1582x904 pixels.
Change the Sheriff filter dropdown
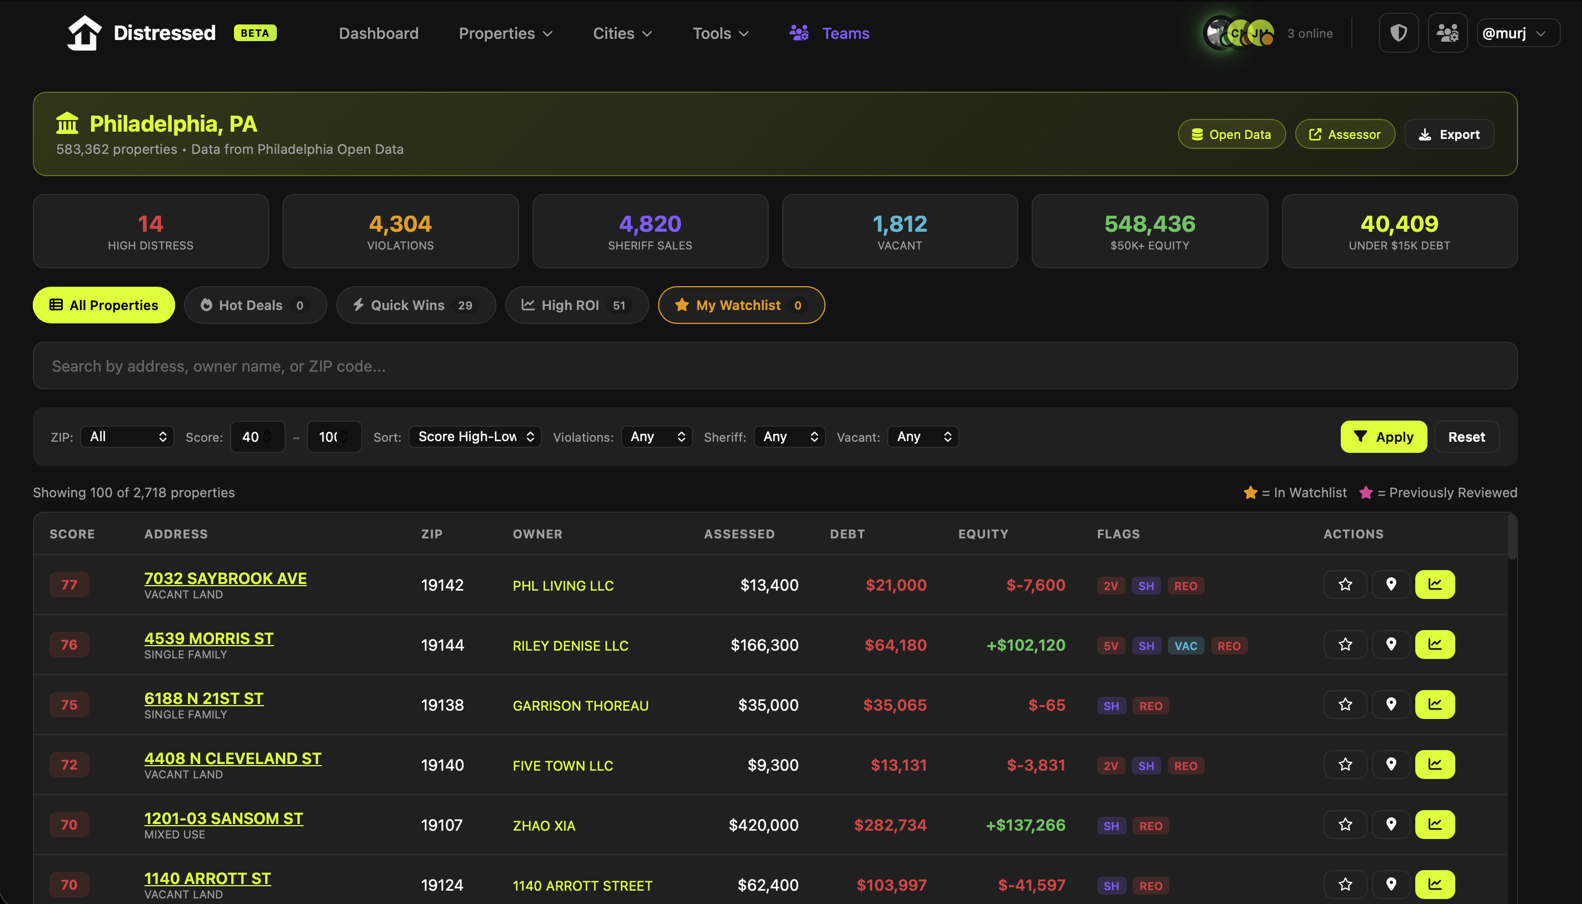[x=789, y=437]
